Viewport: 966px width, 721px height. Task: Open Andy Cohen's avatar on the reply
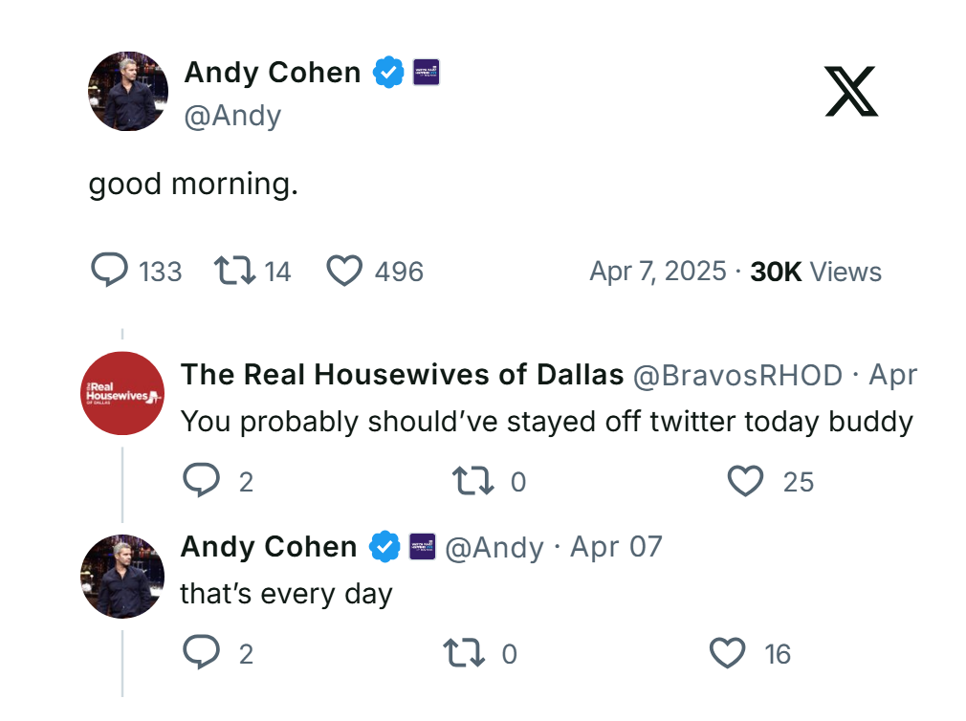click(x=123, y=576)
